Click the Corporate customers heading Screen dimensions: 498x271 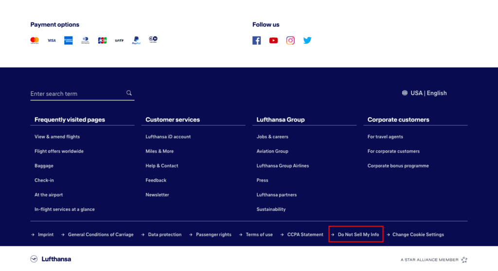click(398, 119)
